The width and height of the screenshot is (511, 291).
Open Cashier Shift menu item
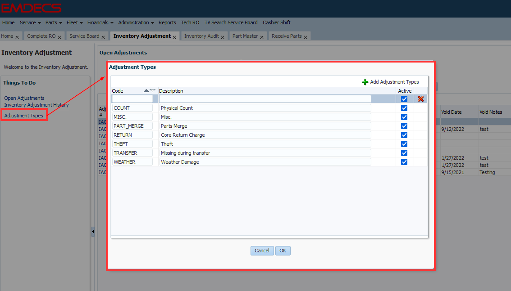coord(277,22)
